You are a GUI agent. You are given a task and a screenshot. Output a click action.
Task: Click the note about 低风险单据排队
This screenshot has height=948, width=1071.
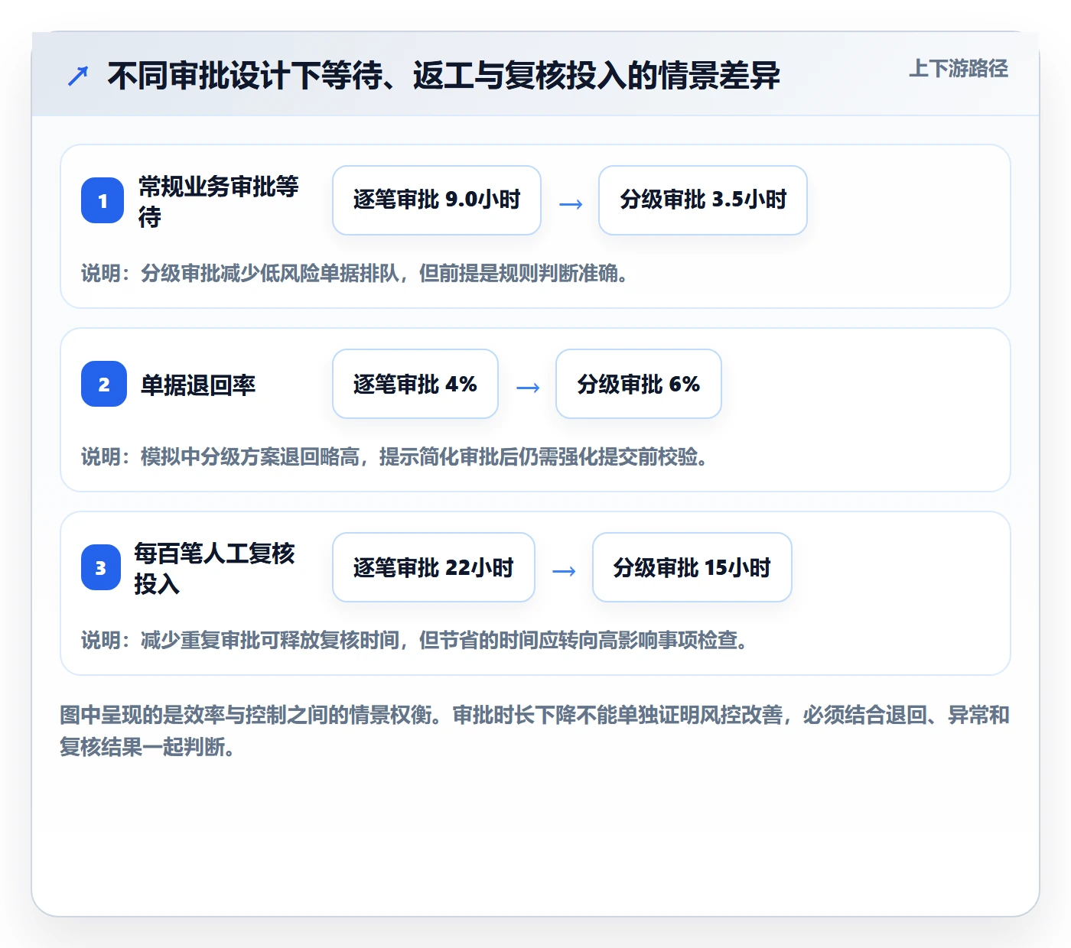pyautogui.click(x=355, y=274)
